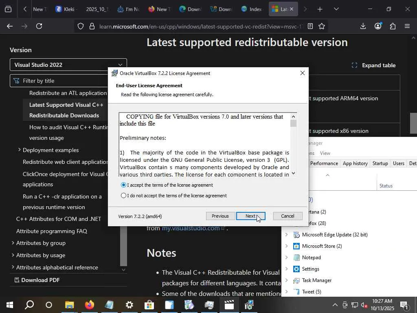Switch to Kleki browser tab
This screenshot has width=417, height=313.
coord(66,9)
